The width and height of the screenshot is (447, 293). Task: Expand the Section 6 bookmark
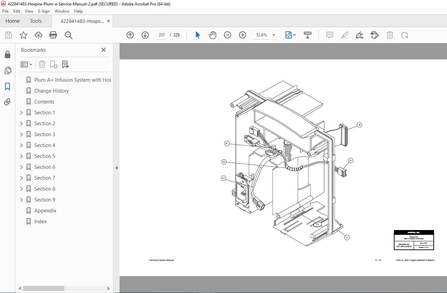pyautogui.click(x=21, y=167)
